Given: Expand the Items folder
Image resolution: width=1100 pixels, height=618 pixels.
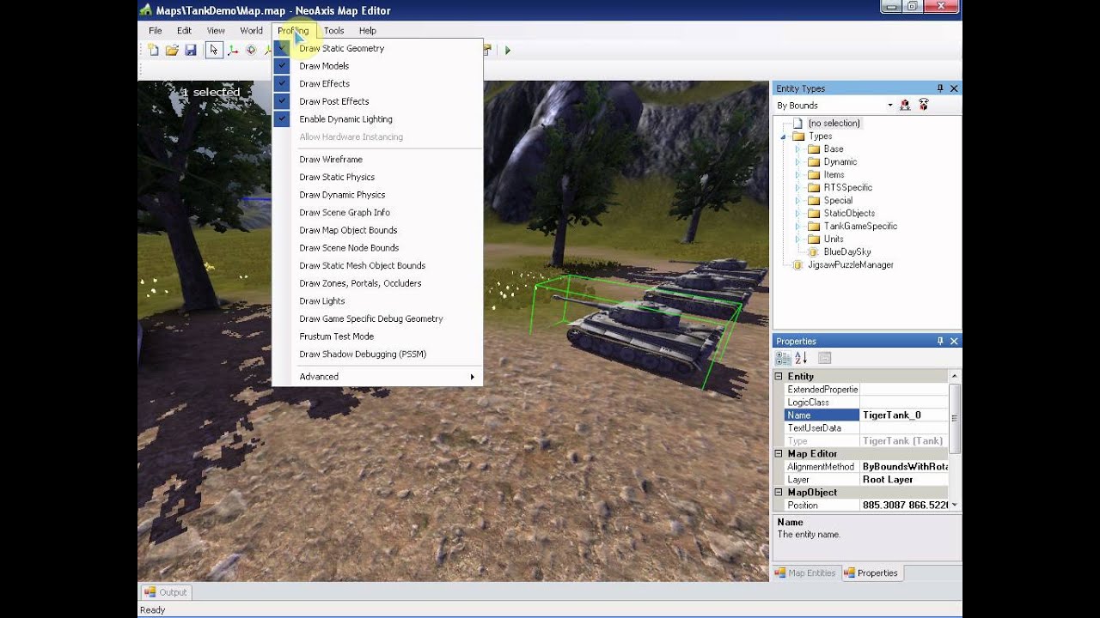Looking at the screenshot, I should pos(797,175).
